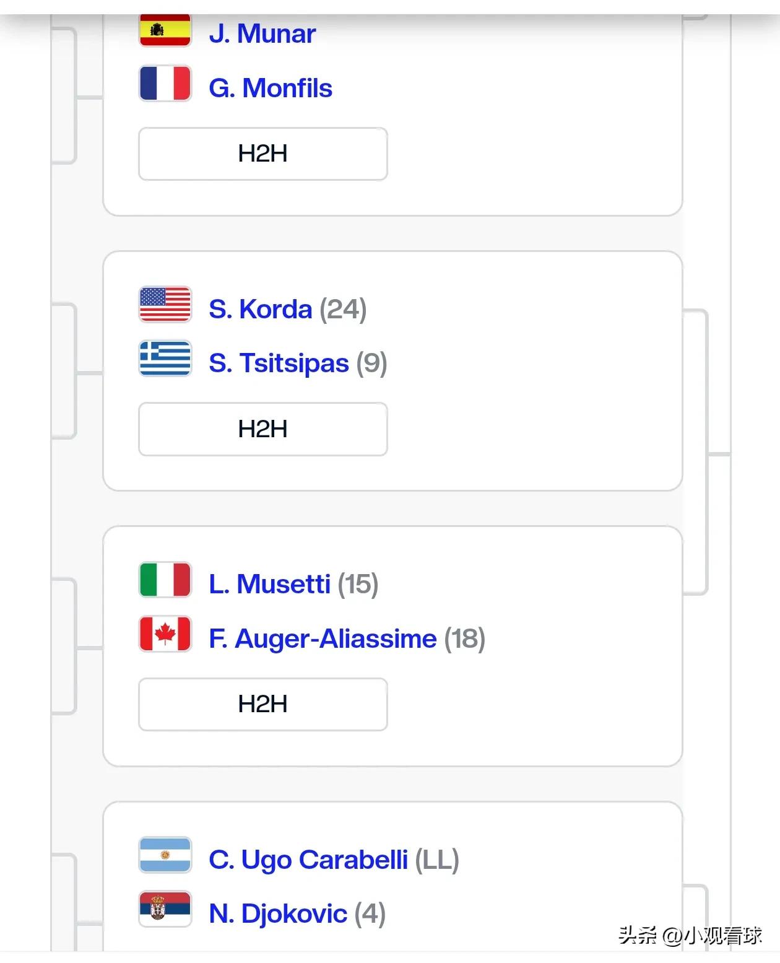780x963 pixels.
Task: Open N. Djokovic profile link
Action: pyautogui.click(x=278, y=913)
